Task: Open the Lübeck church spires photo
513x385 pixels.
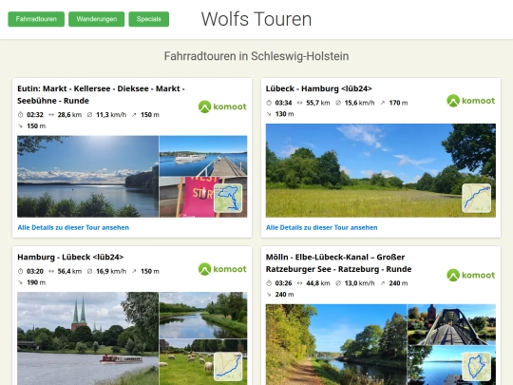Action: (x=87, y=338)
